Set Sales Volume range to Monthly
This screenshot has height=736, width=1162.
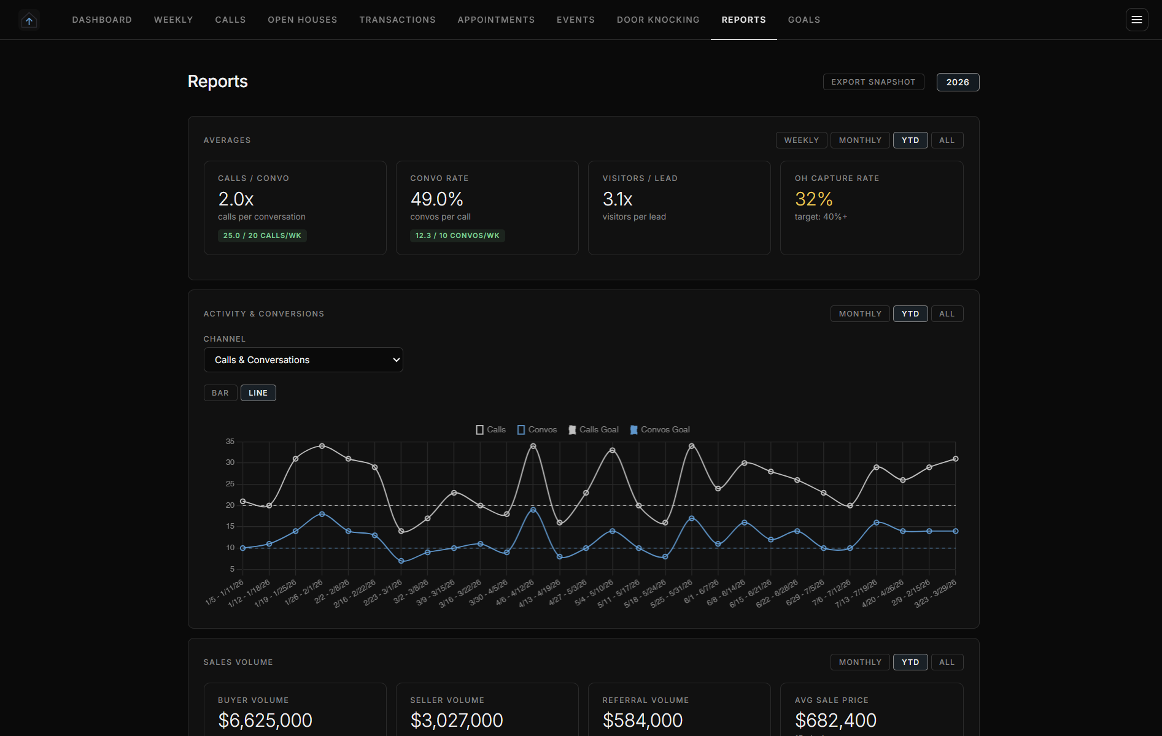860,662
